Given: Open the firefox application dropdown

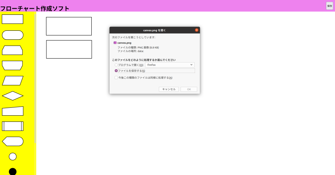Looking at the screenshot, I should [170, 65].
